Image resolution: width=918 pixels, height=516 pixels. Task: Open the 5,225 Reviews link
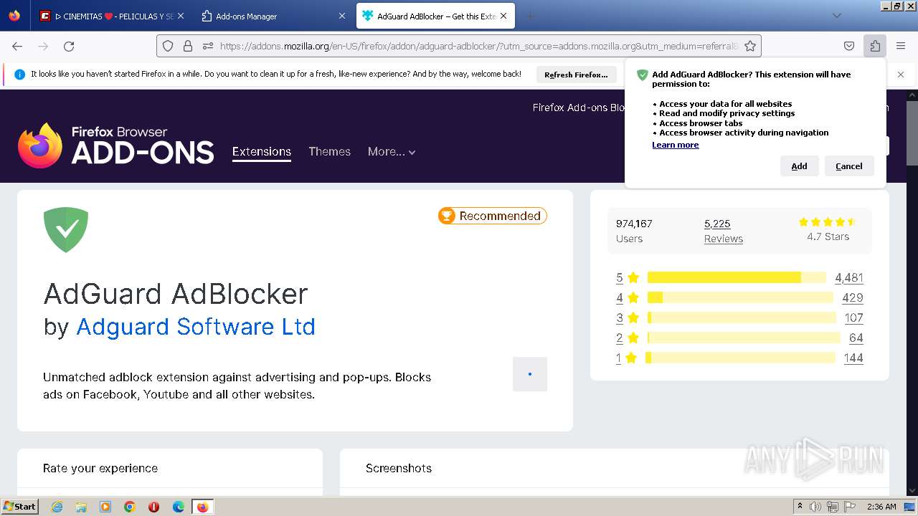[723, 231]
